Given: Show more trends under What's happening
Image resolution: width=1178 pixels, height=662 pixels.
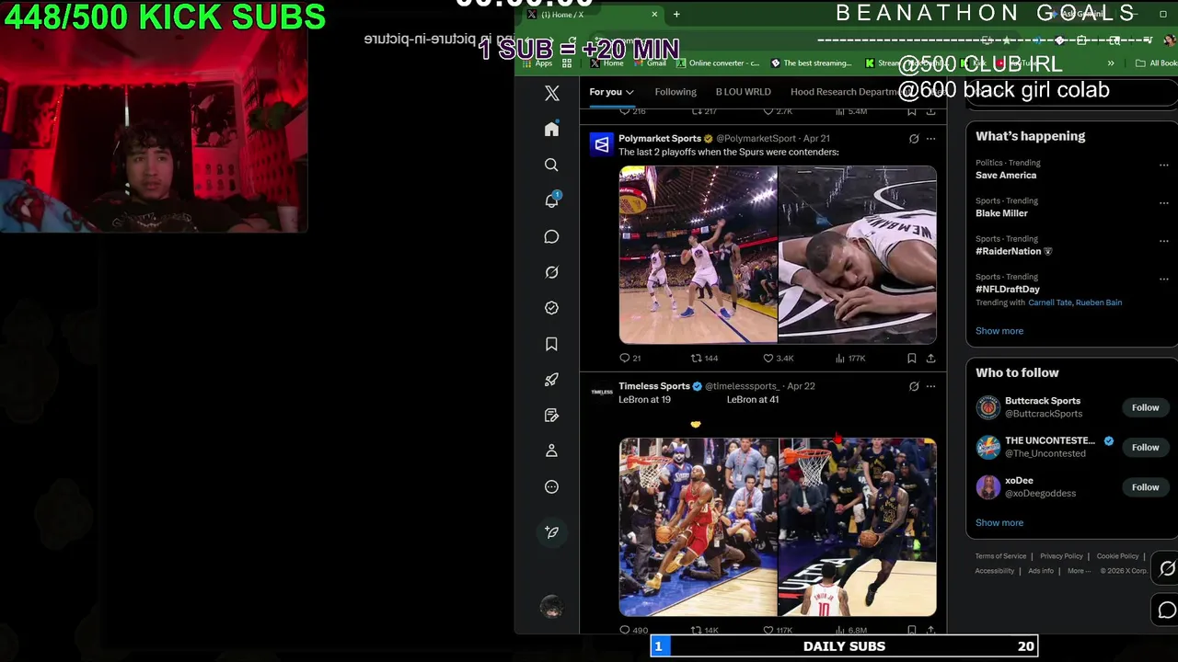Looking at the screenshot, I should [999, 331].
